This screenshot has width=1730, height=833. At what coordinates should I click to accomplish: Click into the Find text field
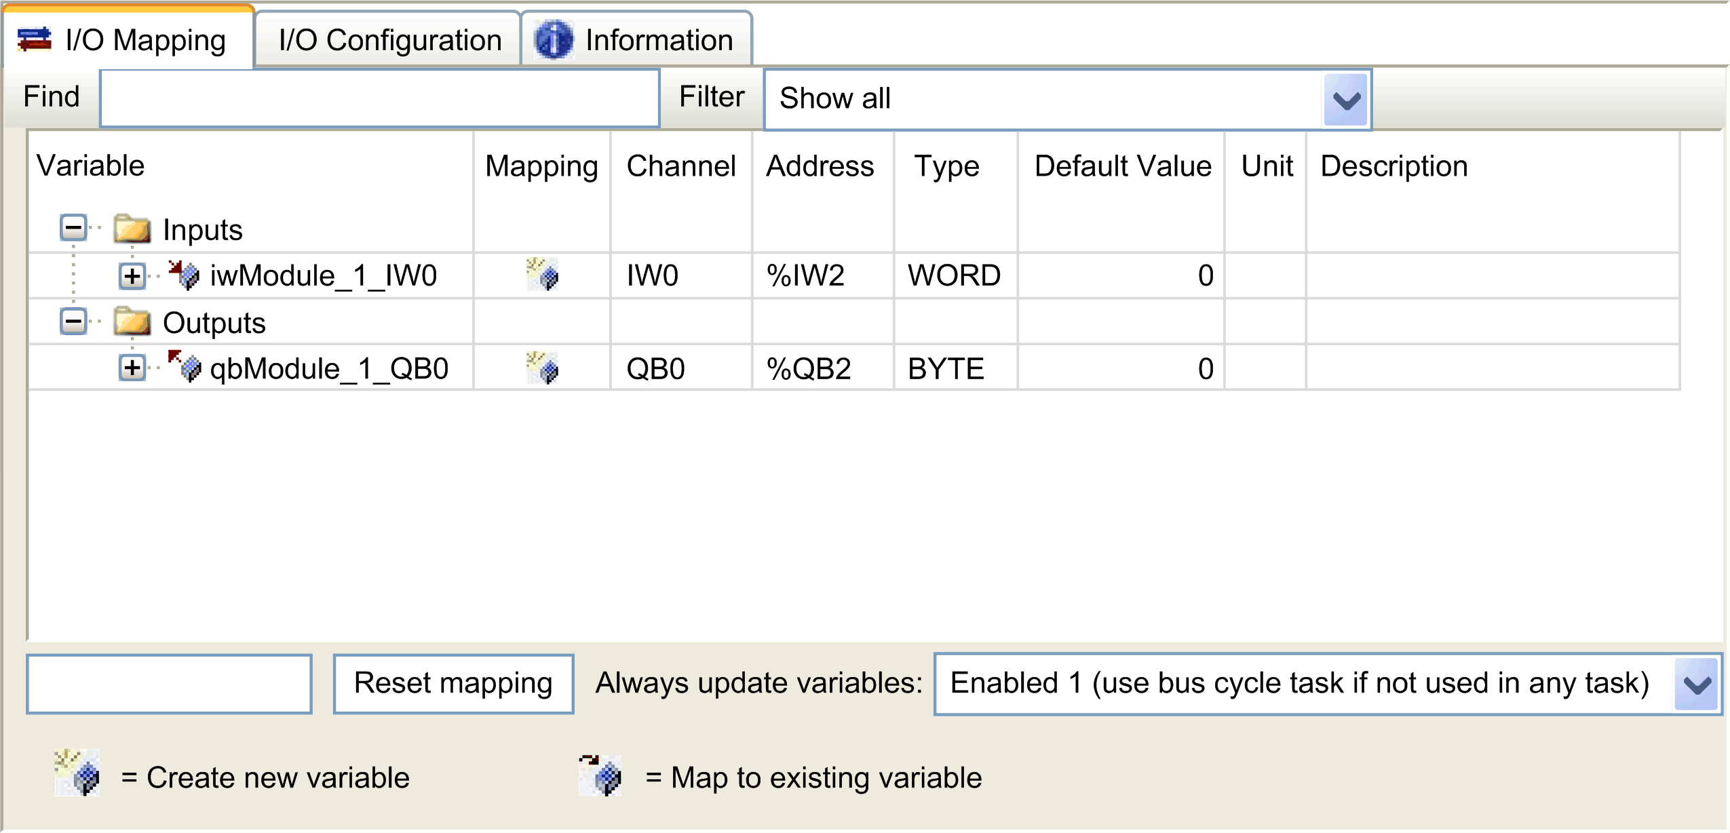[x=380, y=98]
